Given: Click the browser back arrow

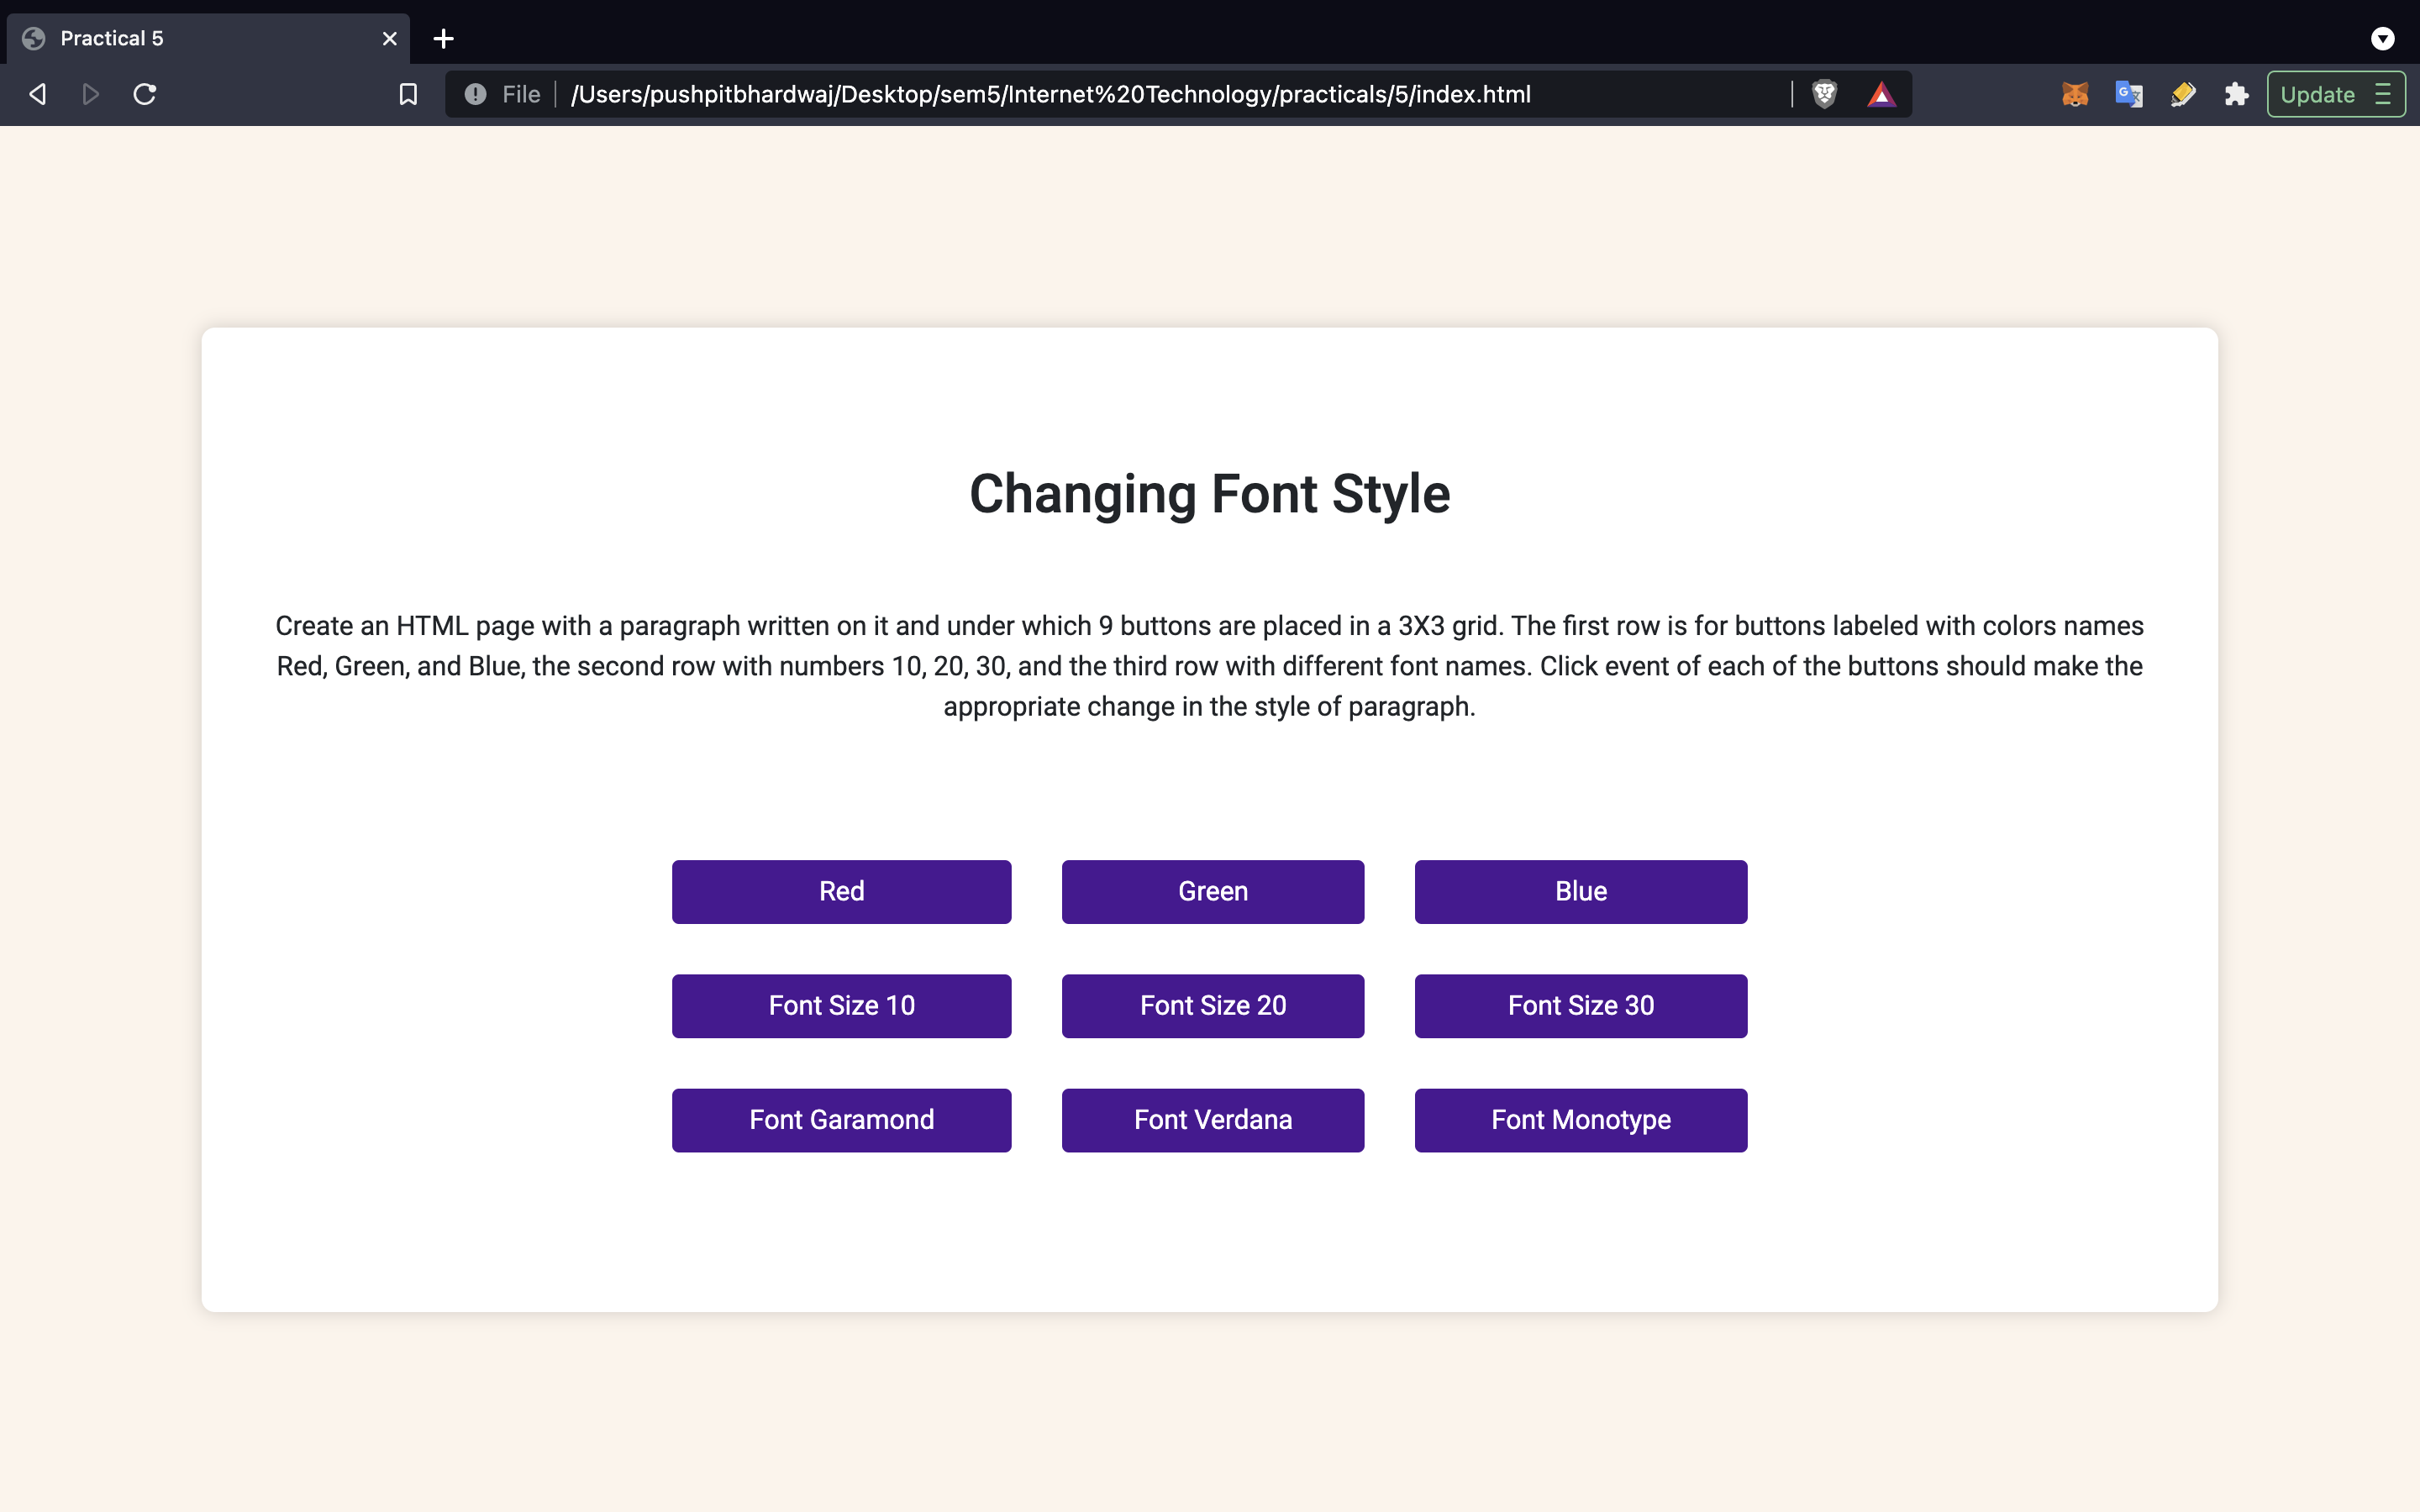Looking at the screenshot, I should (x=38, y=94).
